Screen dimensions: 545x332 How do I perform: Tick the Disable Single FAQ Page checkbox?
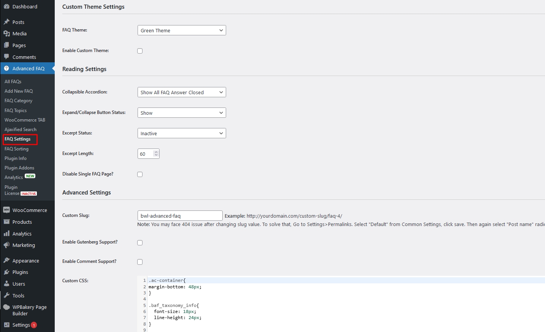click(140, 174)
